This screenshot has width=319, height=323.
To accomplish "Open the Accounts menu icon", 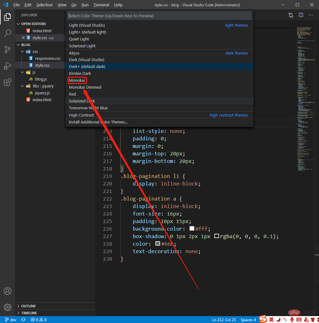I will click(x=8, y=291).
